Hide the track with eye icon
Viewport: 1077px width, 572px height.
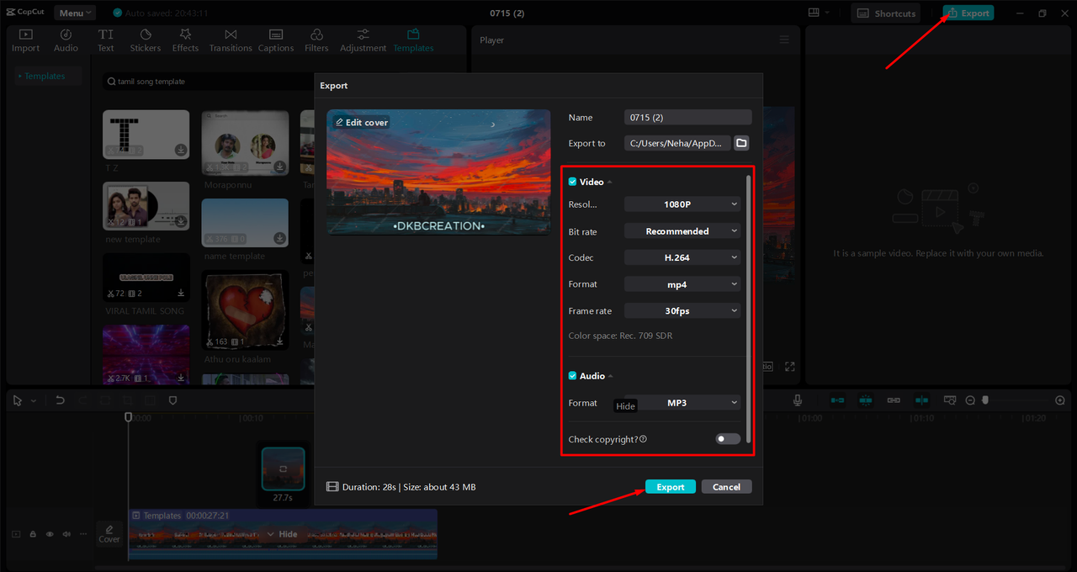click(x=50, y=534)
